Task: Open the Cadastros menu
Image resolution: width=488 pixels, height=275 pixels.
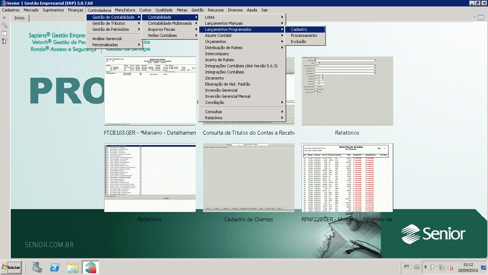Action: click(x=11, y=10)
